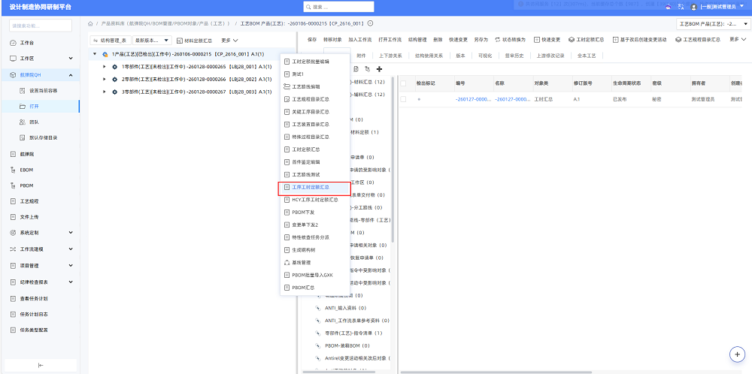The width and height of the screenshot is (752, 374).
Task: Click the 生命周期状态 column header
Action: coord(628,83)
